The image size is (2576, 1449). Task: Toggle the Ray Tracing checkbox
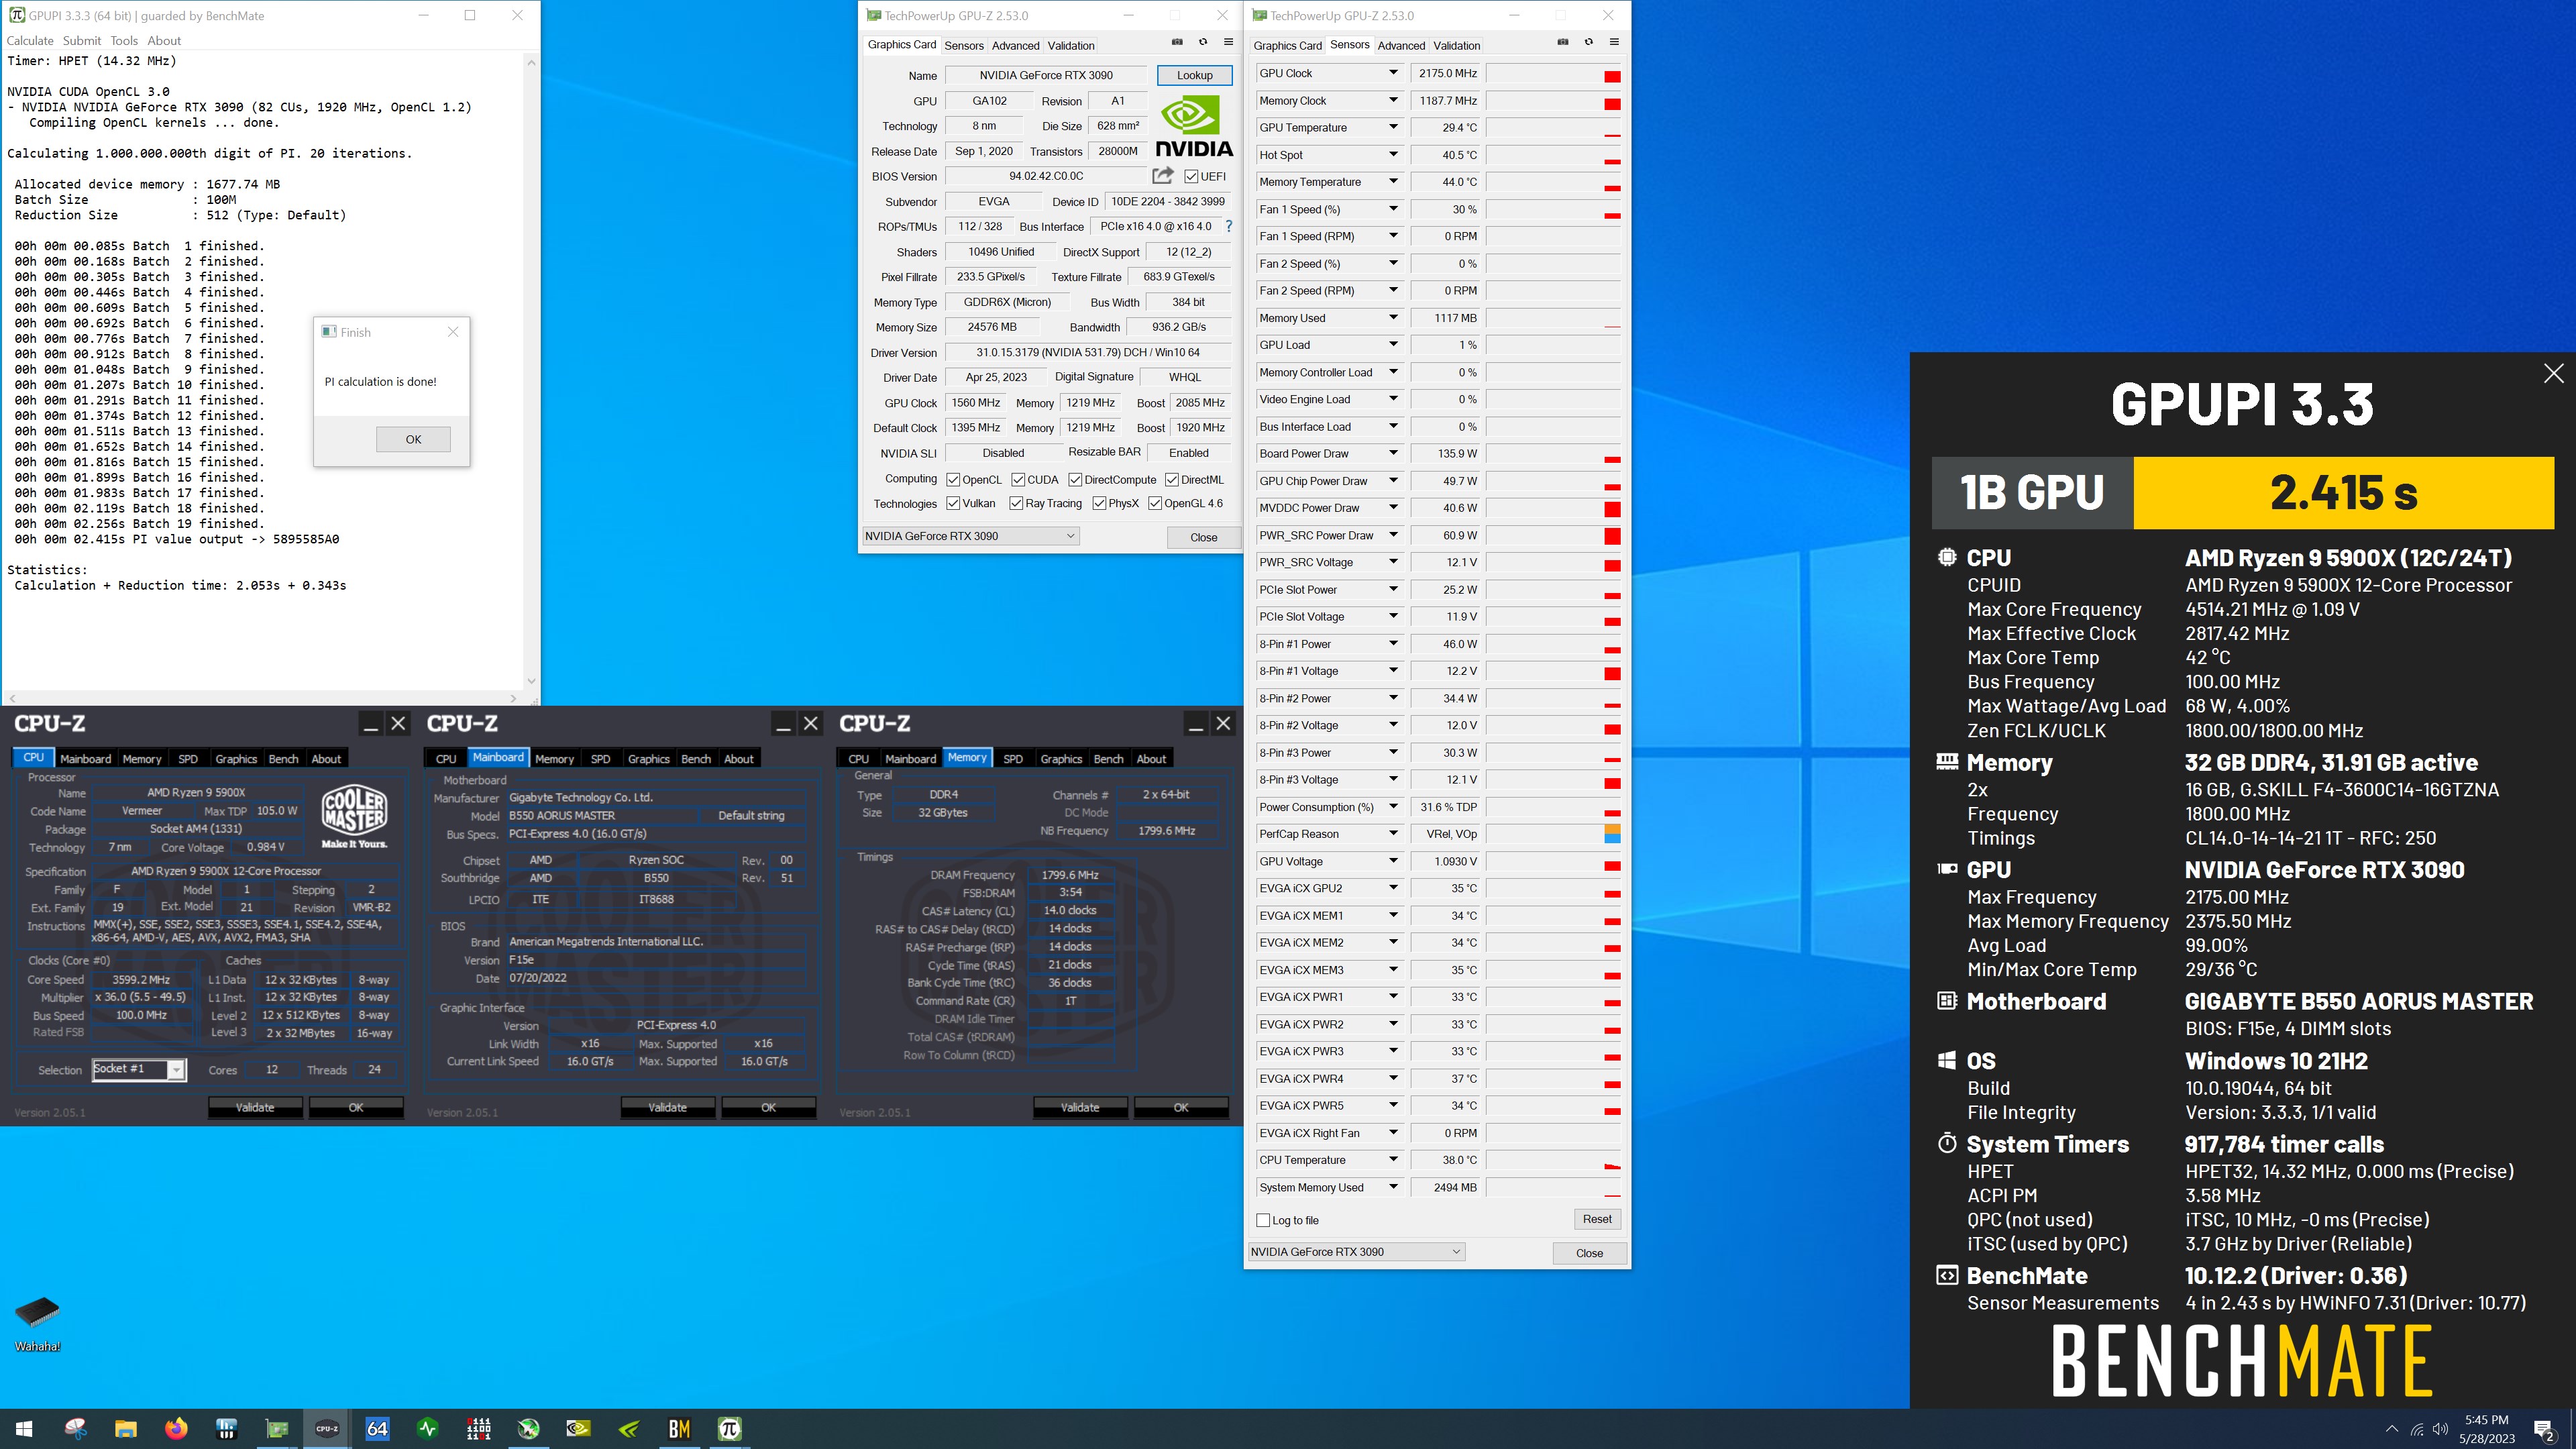[1016, 503]
